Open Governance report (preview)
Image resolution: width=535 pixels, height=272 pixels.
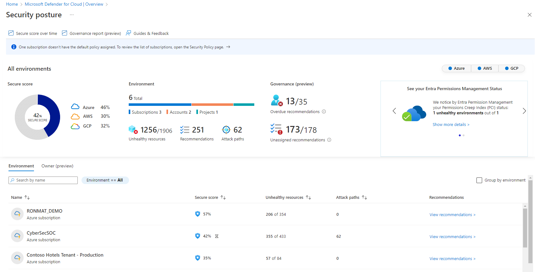coord(95,33)
